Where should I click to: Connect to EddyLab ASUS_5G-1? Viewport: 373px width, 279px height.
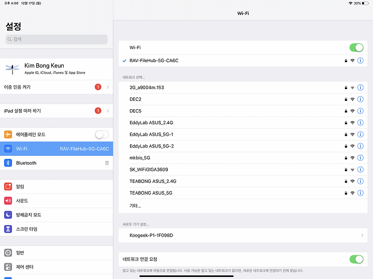[243, 134]
